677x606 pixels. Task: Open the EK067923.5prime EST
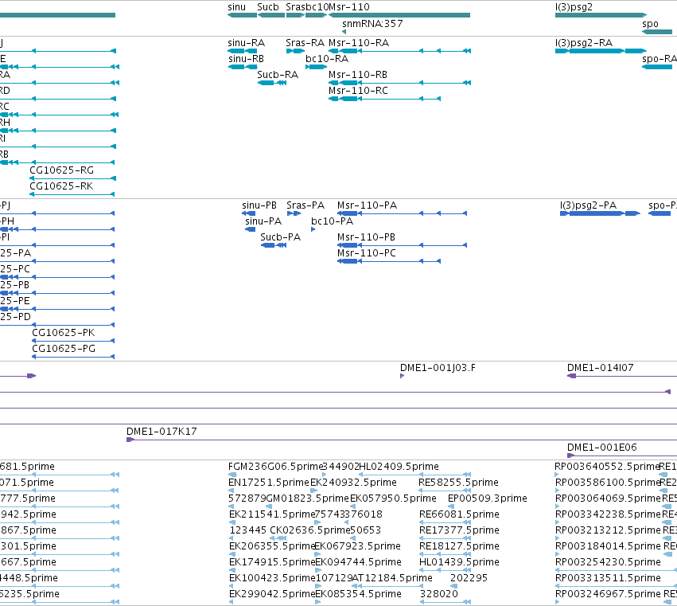pos(317,555)
